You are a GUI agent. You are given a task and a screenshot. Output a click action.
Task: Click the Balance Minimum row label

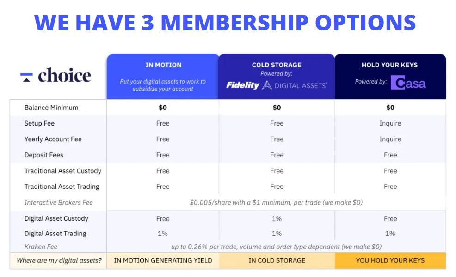tap(51, 108)
